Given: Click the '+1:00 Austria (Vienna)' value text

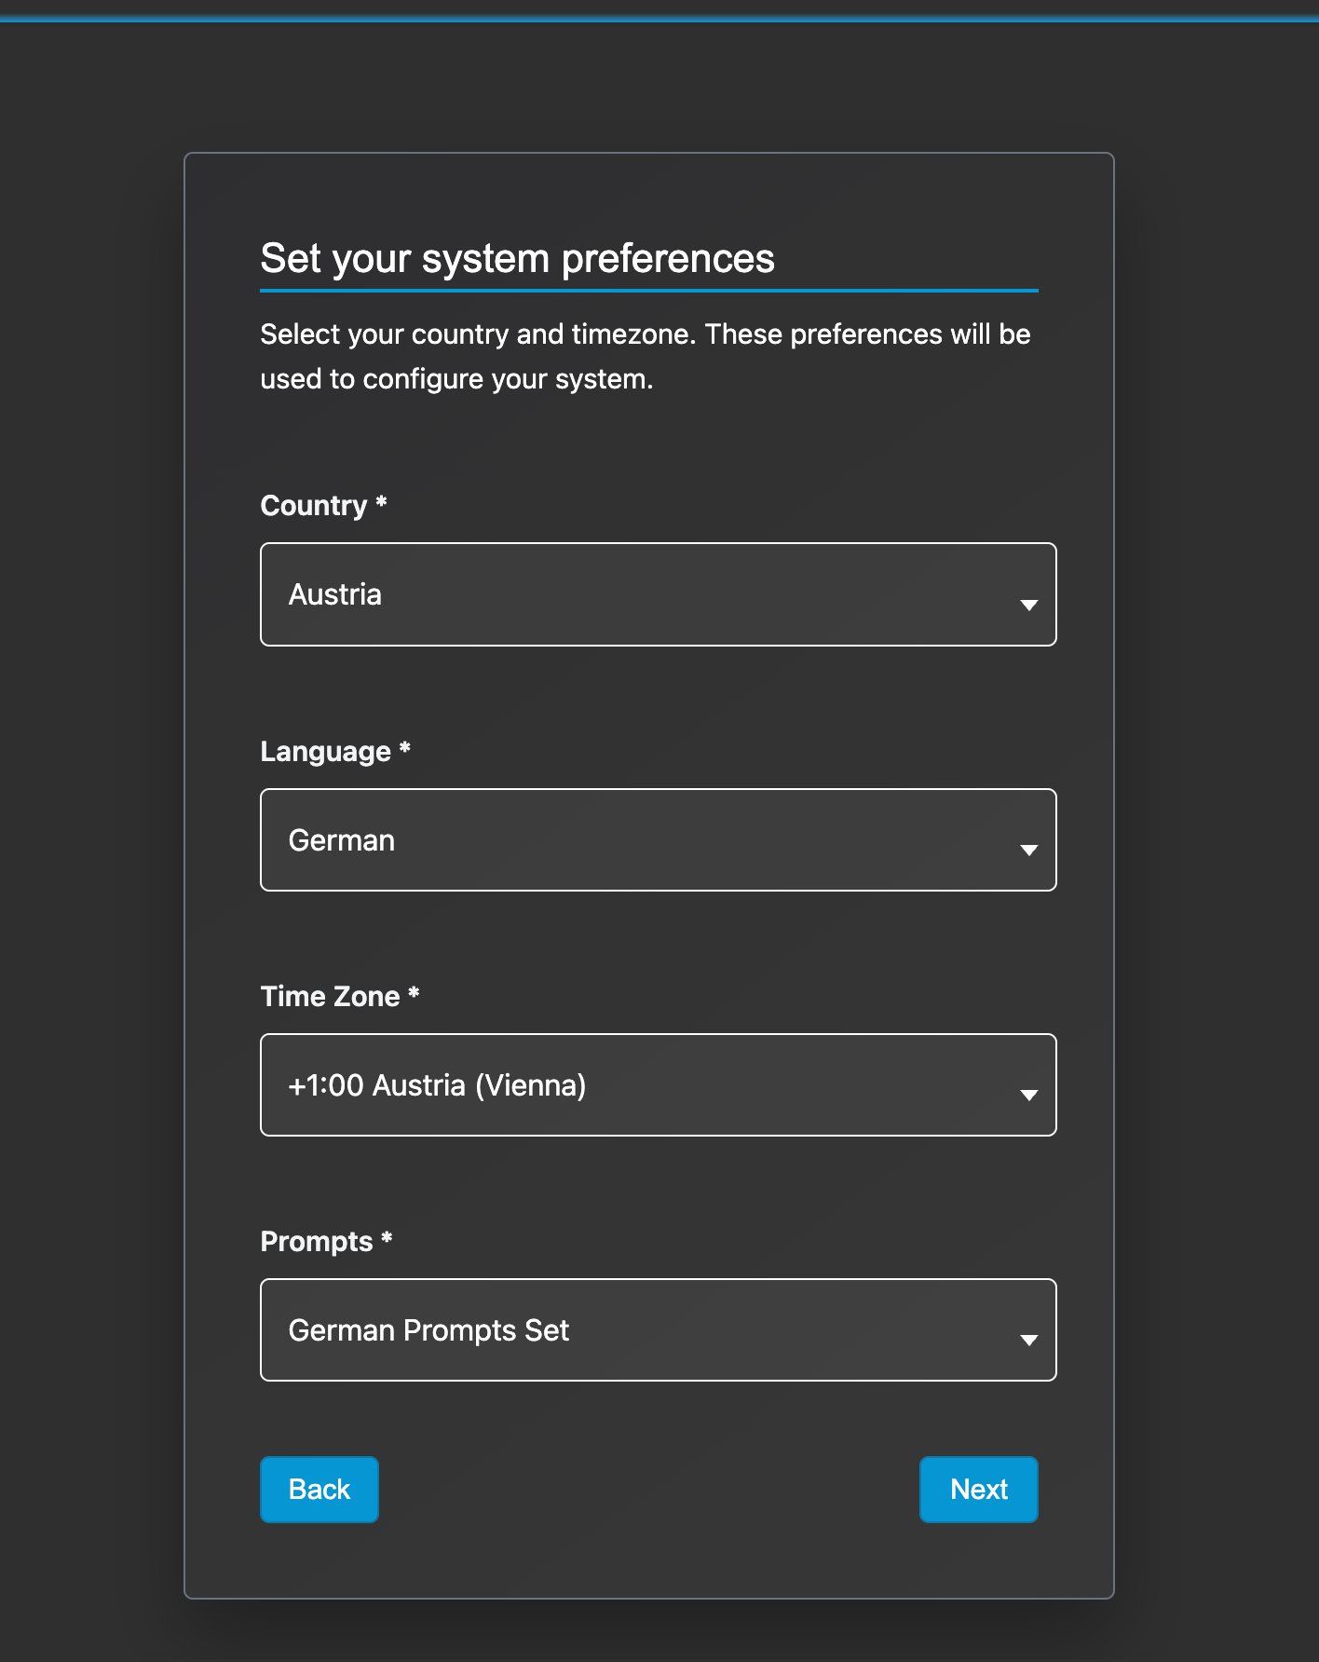Looking at the screenshot, I should 437,1085.
